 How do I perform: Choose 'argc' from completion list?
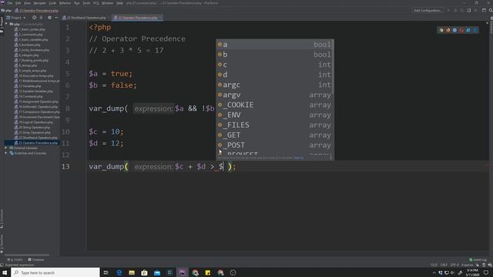pos(274,85)
